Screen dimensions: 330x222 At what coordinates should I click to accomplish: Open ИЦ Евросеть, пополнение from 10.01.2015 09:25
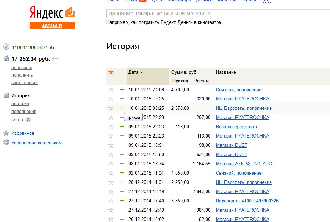point(244,108)
